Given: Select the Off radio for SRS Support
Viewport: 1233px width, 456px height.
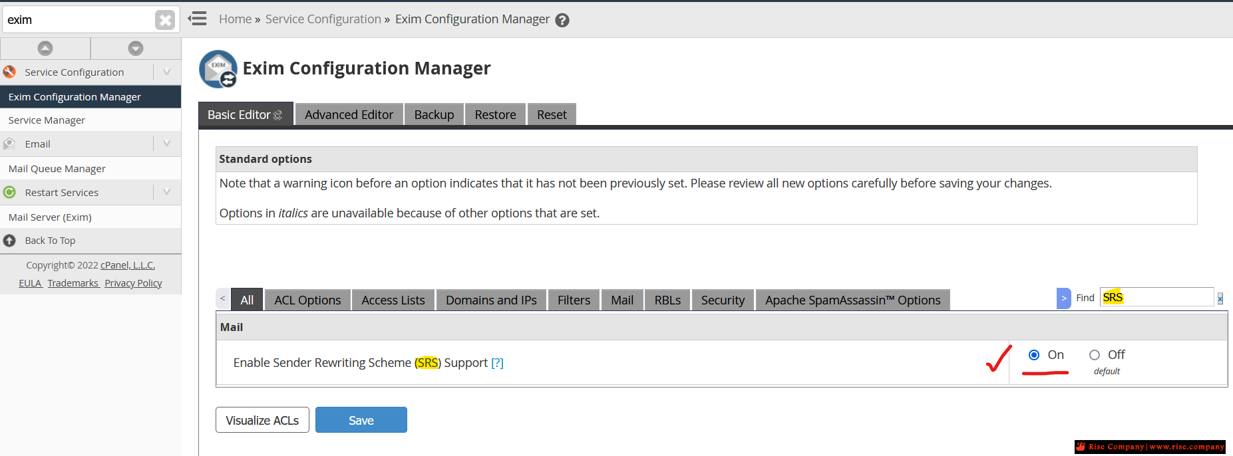Looking at the screenshot, I should 1095,355.
